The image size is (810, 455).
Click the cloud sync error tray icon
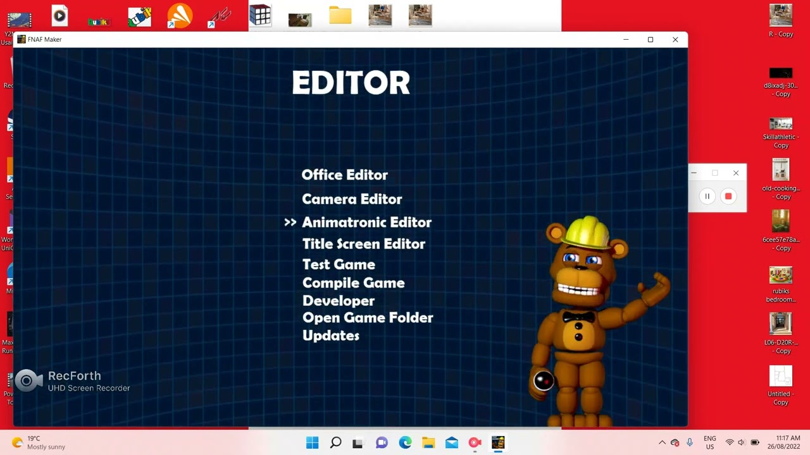pyautogui.click(x=675, y=442)
